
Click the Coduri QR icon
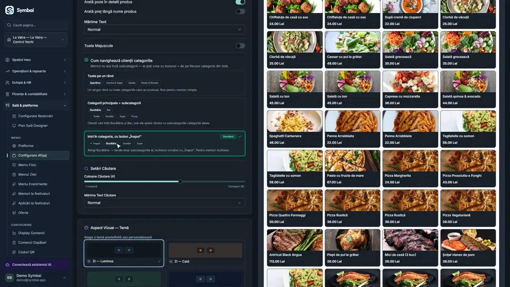14,252
